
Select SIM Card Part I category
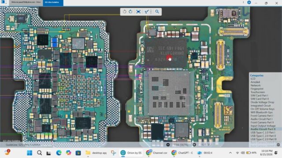[260, 96]
